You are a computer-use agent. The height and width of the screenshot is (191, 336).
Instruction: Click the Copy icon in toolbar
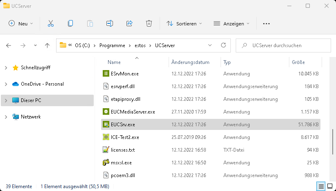[x=70, y=23]
